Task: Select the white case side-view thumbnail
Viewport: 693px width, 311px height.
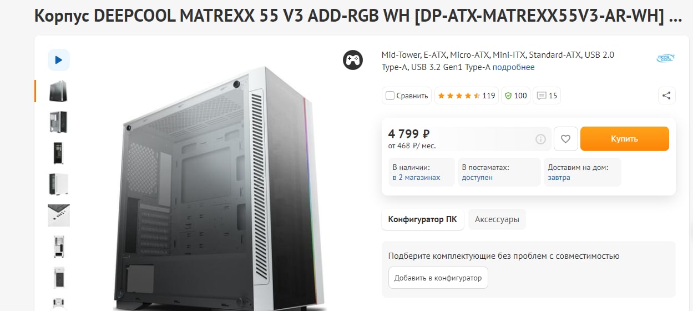Action: [x=58, y=184]
